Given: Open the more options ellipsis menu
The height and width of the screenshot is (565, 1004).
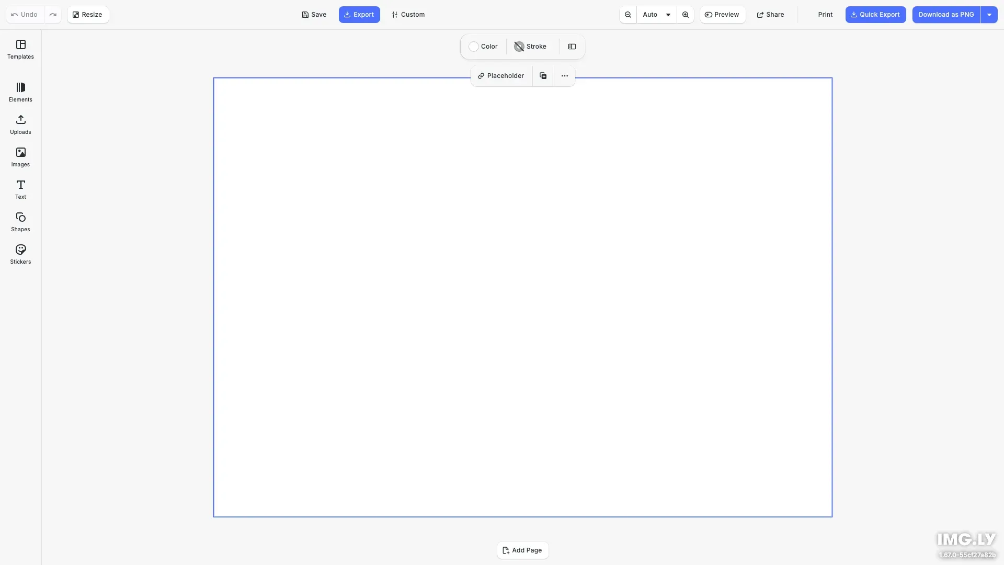Looking at the screenshot, I should [x=564, y=75].
